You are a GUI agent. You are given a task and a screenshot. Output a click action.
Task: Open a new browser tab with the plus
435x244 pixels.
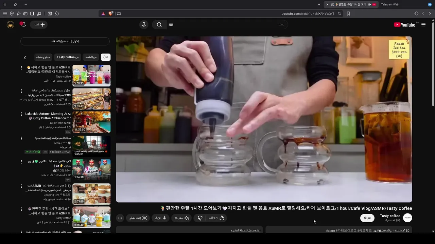319,4
